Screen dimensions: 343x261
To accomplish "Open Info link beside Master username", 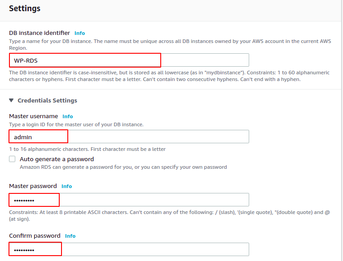I will [x=68, y=116].
